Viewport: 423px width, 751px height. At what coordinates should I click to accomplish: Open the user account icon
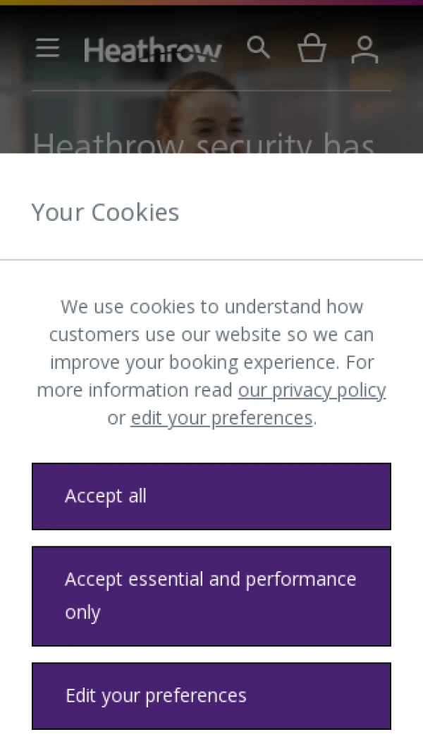coord(365,49)
